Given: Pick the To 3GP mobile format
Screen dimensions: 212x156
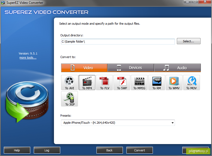Looking at the screenshot, I should click(x=69, y=99).
